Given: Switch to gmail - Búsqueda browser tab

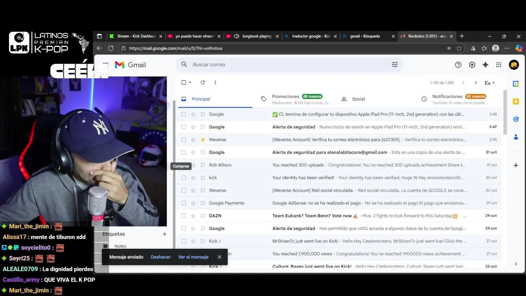Looking at the screenshot, I should click(x=368, y=36).
